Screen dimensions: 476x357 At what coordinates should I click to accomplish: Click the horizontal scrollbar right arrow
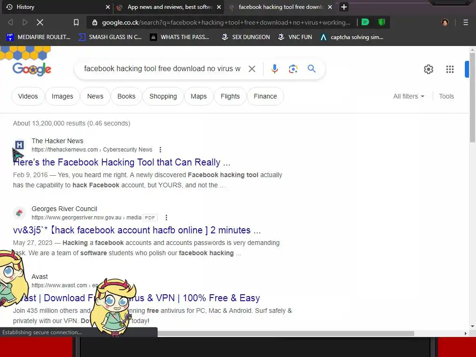466,333
